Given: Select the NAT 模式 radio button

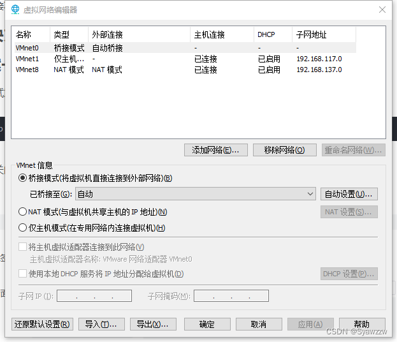Looking at the screenshot, I should [22, 211].
